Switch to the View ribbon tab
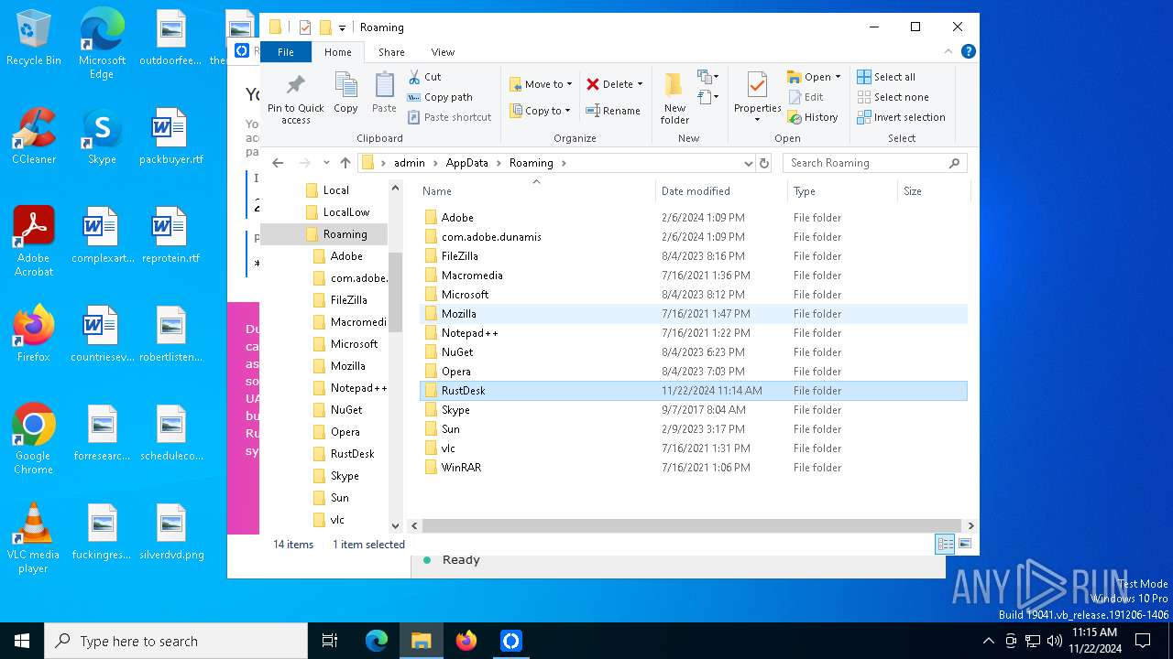Image resolution: width=1173 pixels, height=659 pixels. [x=443, y=52]
